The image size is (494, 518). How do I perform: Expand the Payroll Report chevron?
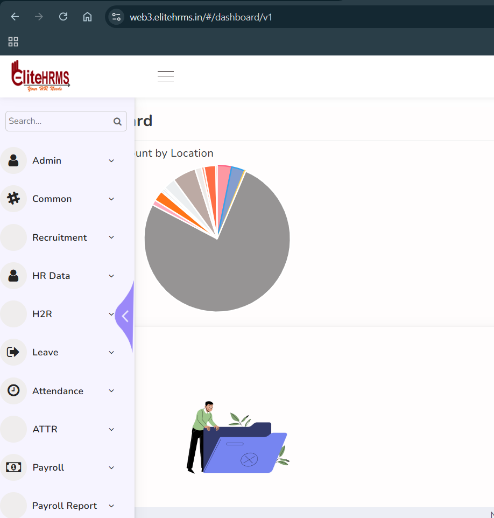coord(111,506)
